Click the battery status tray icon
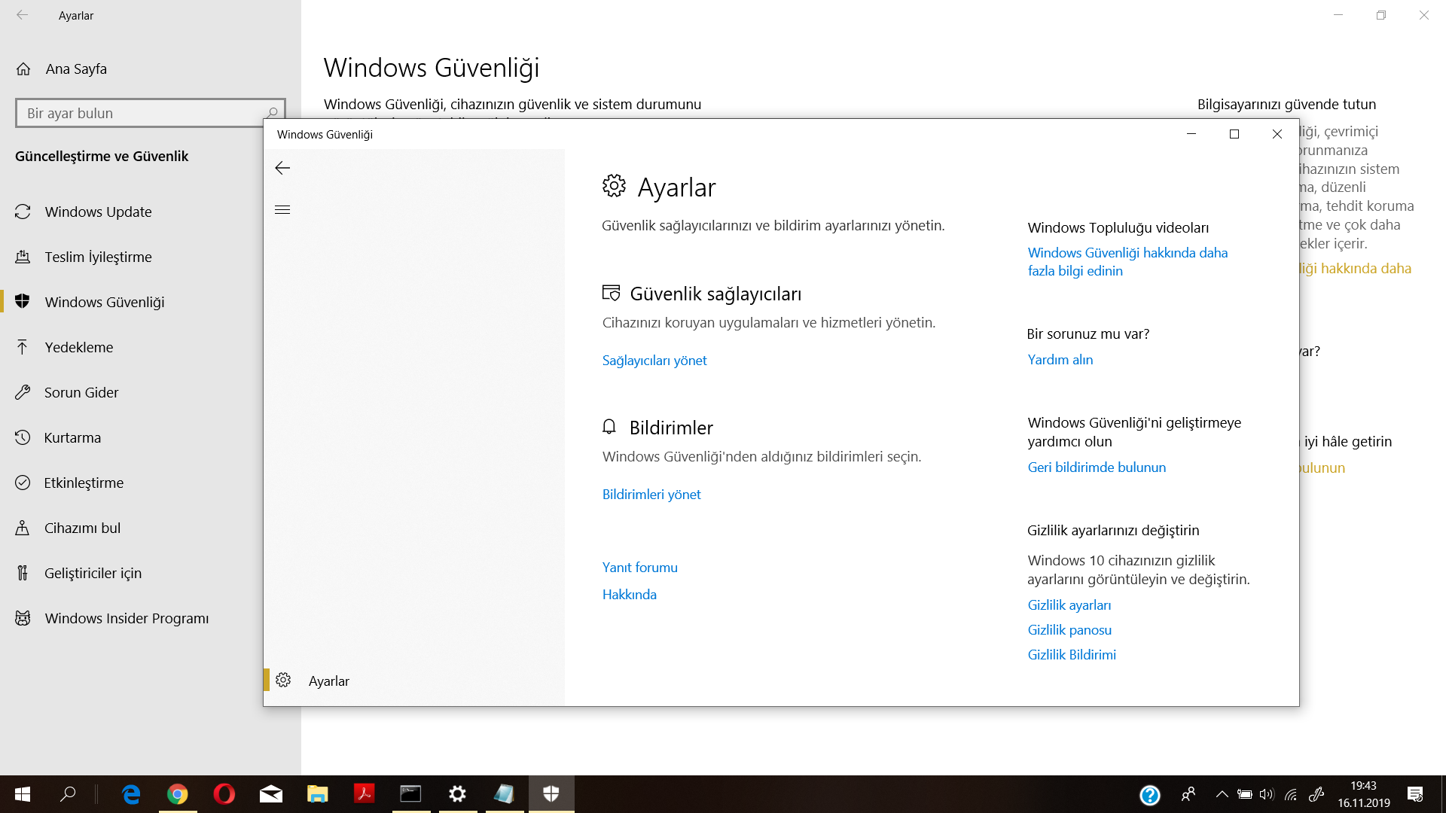 (1245, 794)
